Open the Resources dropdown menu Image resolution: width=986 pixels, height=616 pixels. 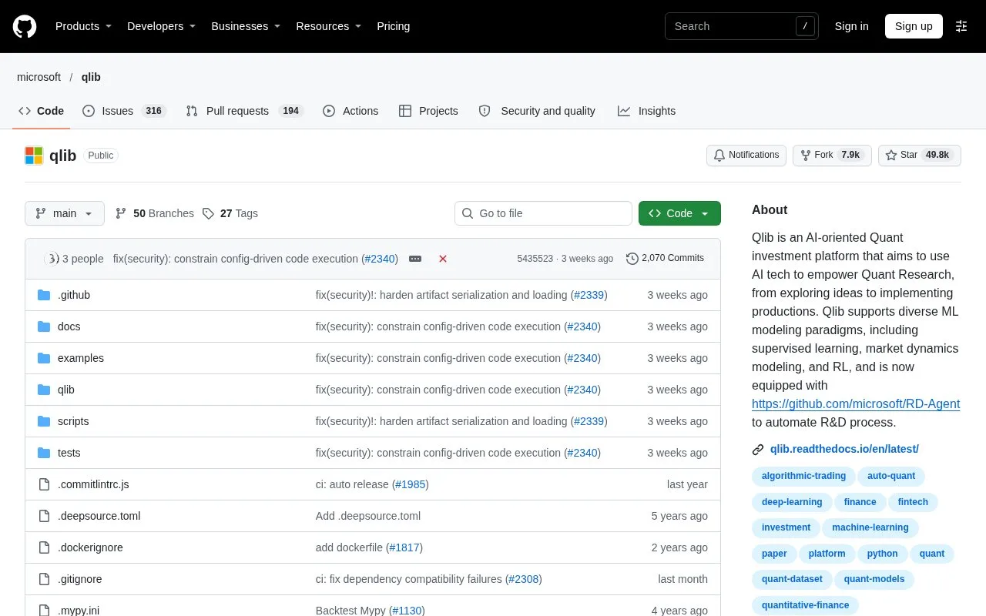329,26
